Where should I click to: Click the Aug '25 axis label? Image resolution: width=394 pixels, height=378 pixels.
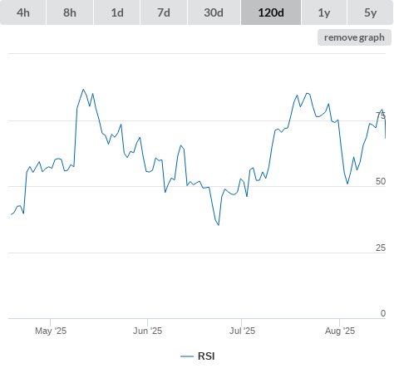pos(340,331)
